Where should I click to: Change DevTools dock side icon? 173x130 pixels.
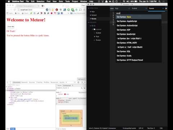point(82,82)
